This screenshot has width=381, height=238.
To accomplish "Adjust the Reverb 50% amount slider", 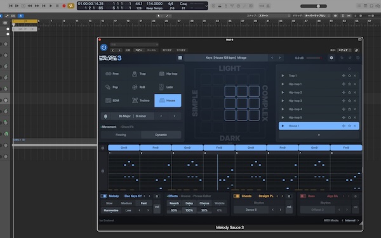I will [x=174, y=211].
